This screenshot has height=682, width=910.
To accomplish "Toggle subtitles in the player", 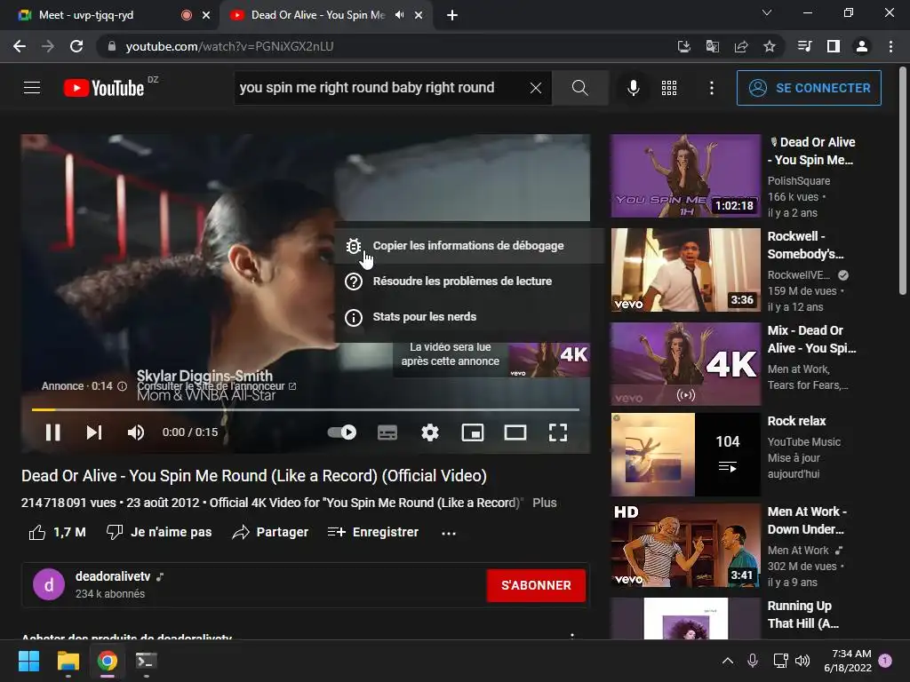I will tap(387, 432).
